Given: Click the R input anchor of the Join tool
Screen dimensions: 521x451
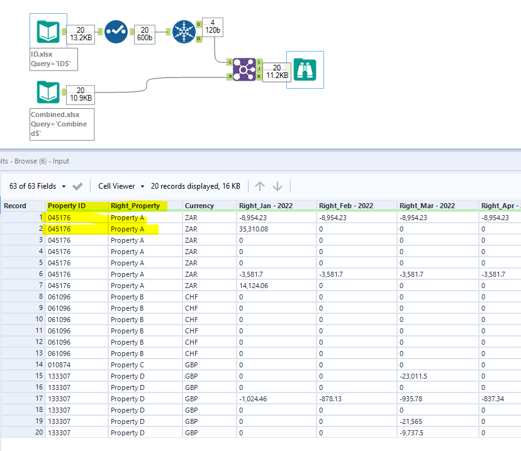Looking at the screenshot, I should pyautogui.click(x=230, y=75).
